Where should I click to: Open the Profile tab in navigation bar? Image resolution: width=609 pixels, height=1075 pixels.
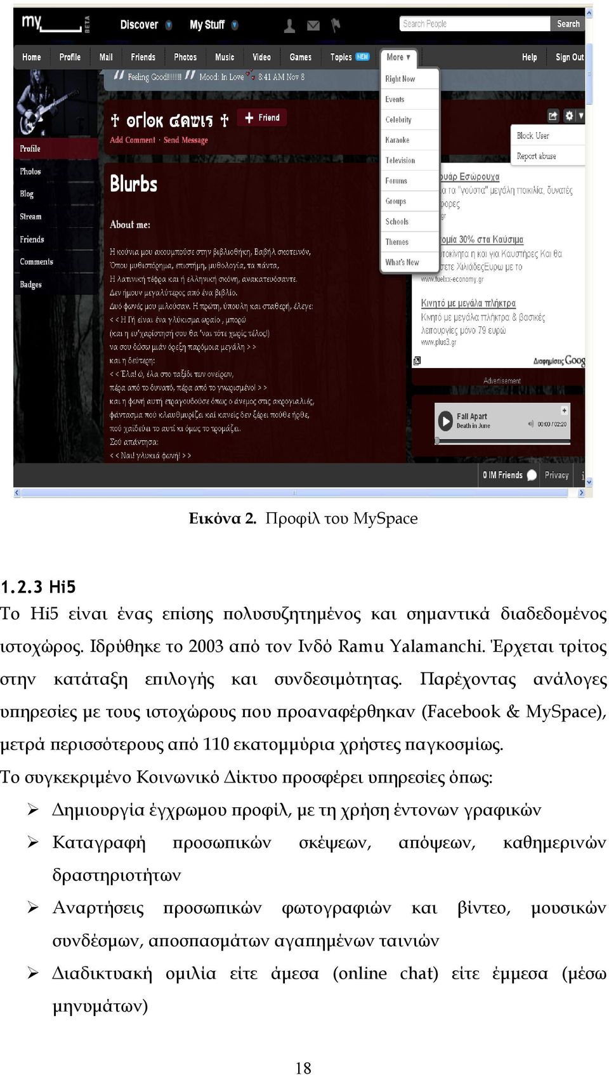pyautogui.click(x=70, y=57)
